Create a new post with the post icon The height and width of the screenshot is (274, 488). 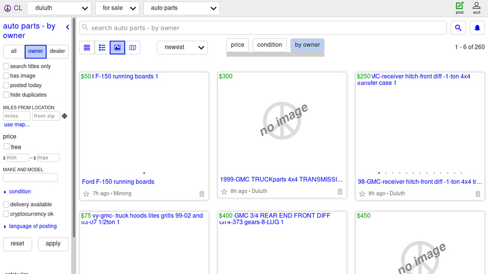460,8
